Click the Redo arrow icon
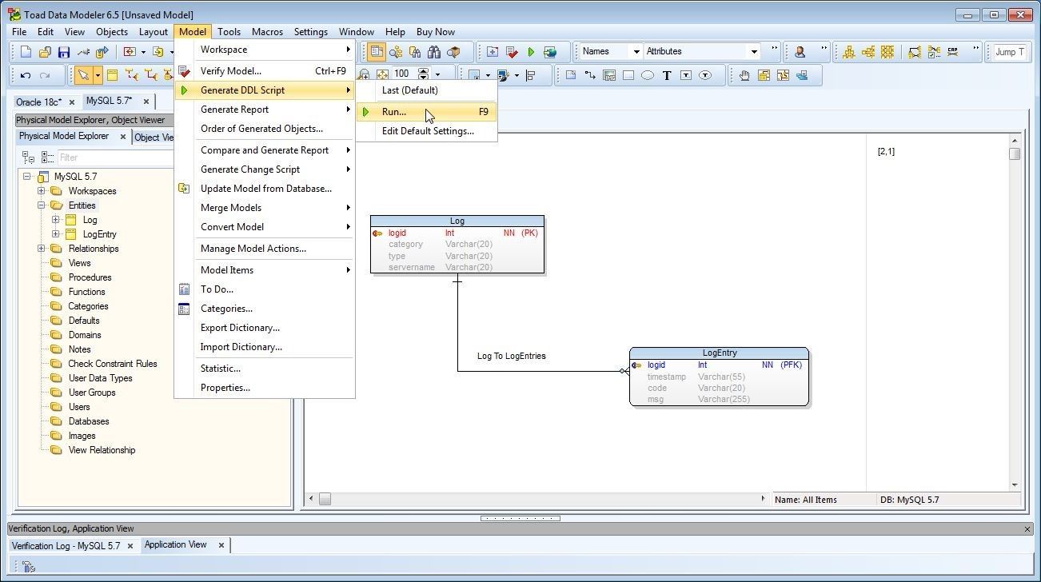 (45, 75)
